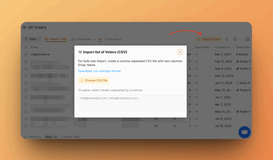
Task: Check the box for vit@tendee.io row
Action: [x=26, y=54]
